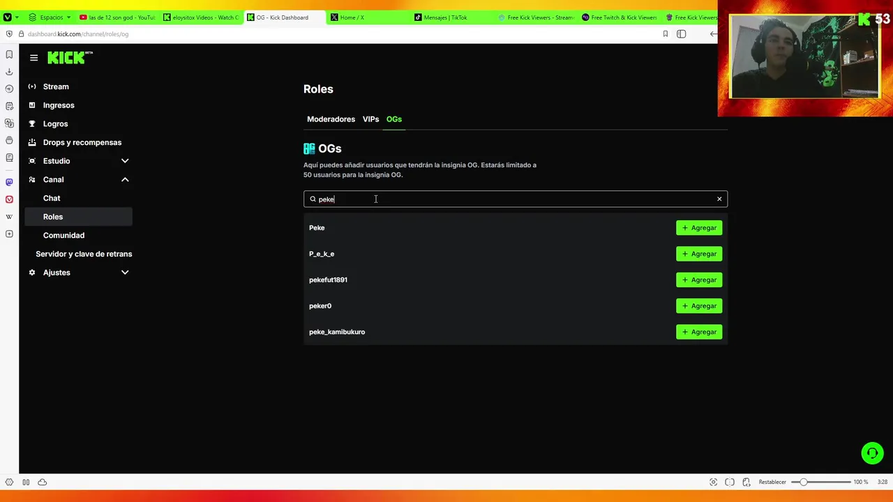Image resolution: width=893 pixels, height=502 pixels.
Task: Clear the search with the X icon
Action: (719, 199)
